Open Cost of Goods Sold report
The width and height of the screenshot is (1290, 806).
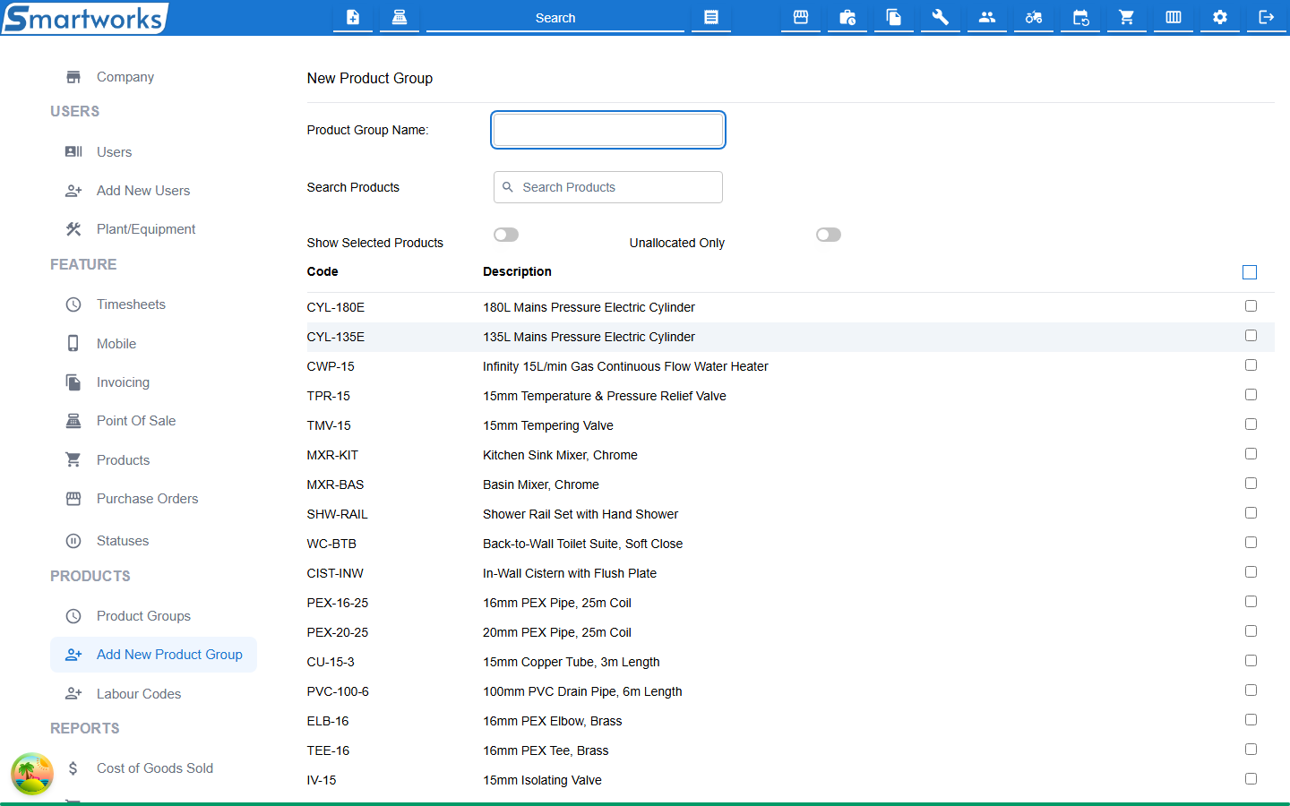pos(153,768)
